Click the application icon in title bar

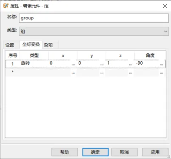pyautogui.click(x=6, y=6)
